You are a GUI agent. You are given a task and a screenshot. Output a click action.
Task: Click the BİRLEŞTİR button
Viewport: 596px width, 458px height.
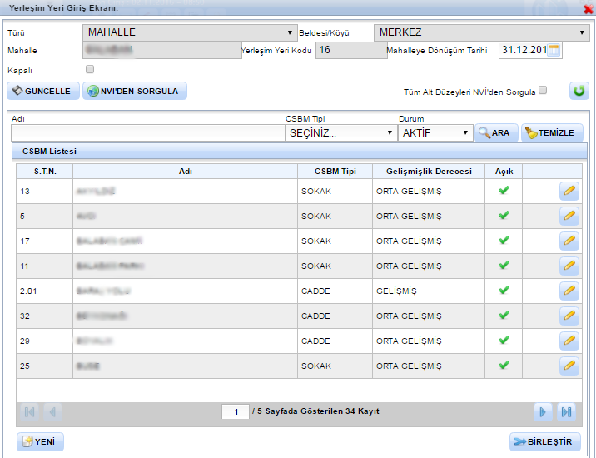coord(545,441)
